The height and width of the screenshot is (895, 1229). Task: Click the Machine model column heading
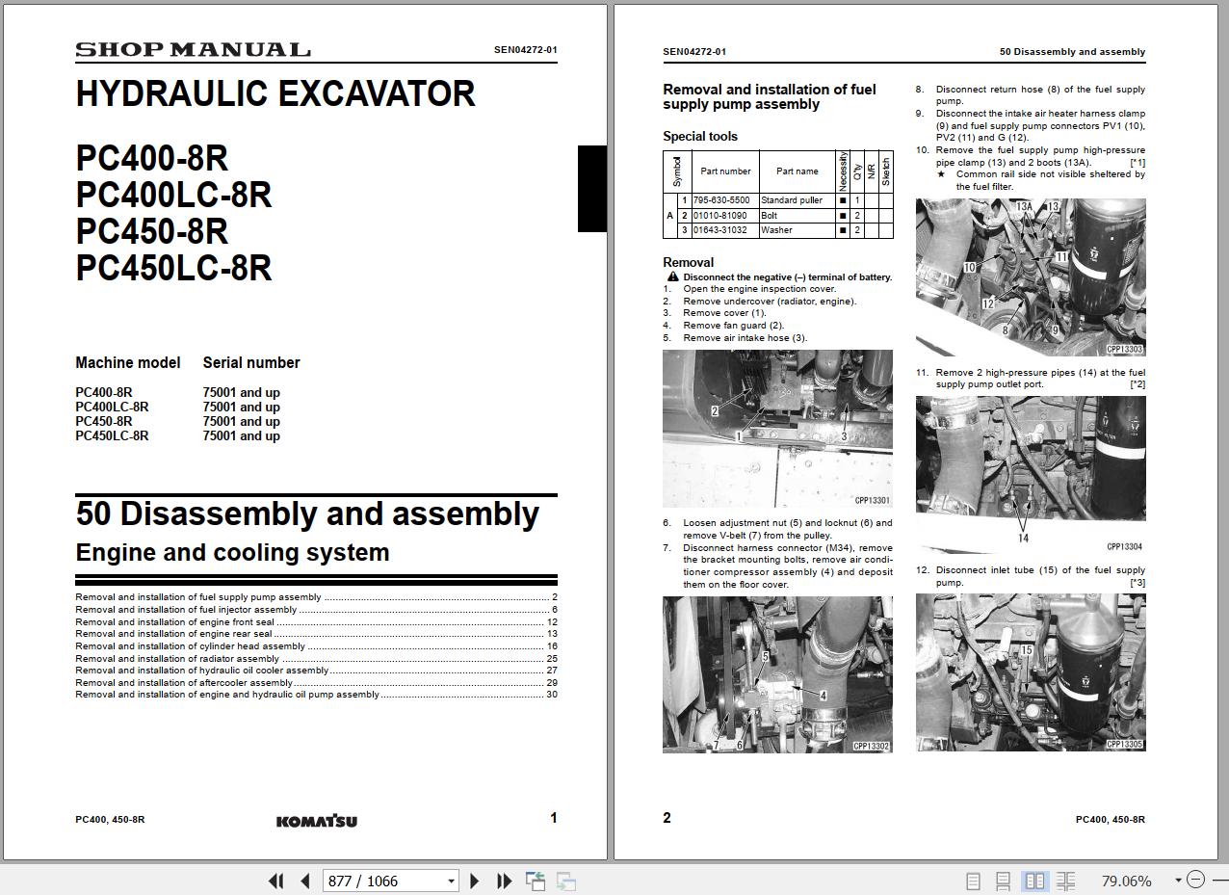[128, 363]
